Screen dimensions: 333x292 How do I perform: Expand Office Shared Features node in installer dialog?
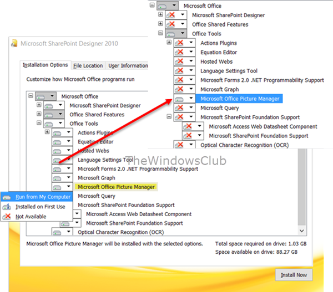click(x=39, y=114)
